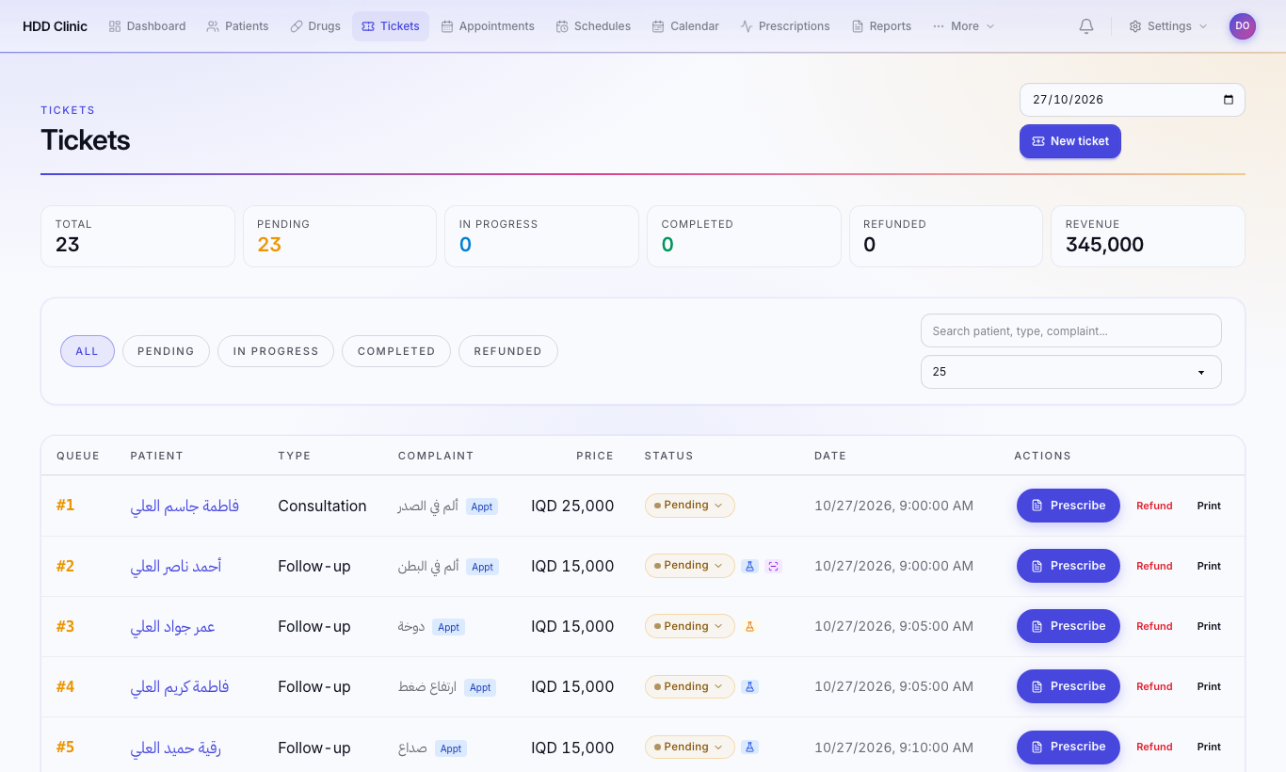The width and height of the screenshot is (1286, 772).
Task: Expand the Pending status dropdown for ticket #2
Action: [689, 566]
